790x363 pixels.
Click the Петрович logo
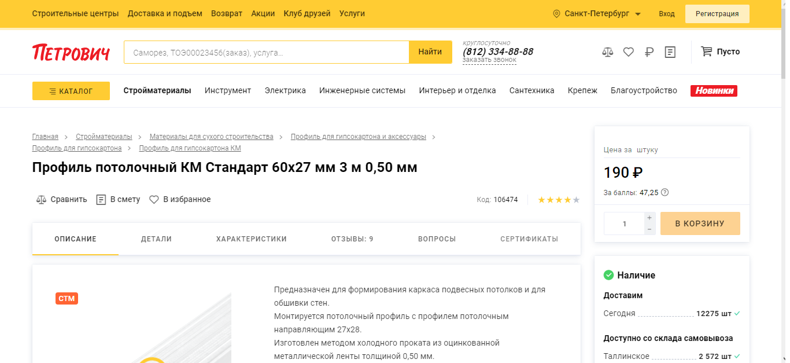coord(71,52)
